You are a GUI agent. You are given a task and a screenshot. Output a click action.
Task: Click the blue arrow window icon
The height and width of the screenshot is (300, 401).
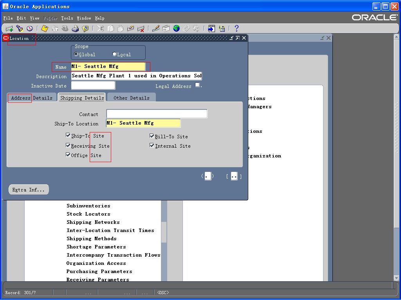211,28
